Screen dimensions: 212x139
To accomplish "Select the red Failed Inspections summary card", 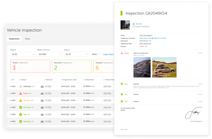I will click(x=30, y=66).
